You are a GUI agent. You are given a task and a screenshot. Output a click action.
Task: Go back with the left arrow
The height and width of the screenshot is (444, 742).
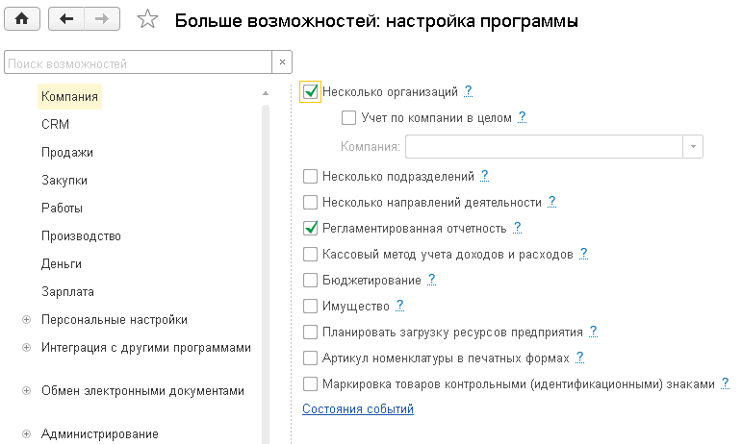point(65,19)
